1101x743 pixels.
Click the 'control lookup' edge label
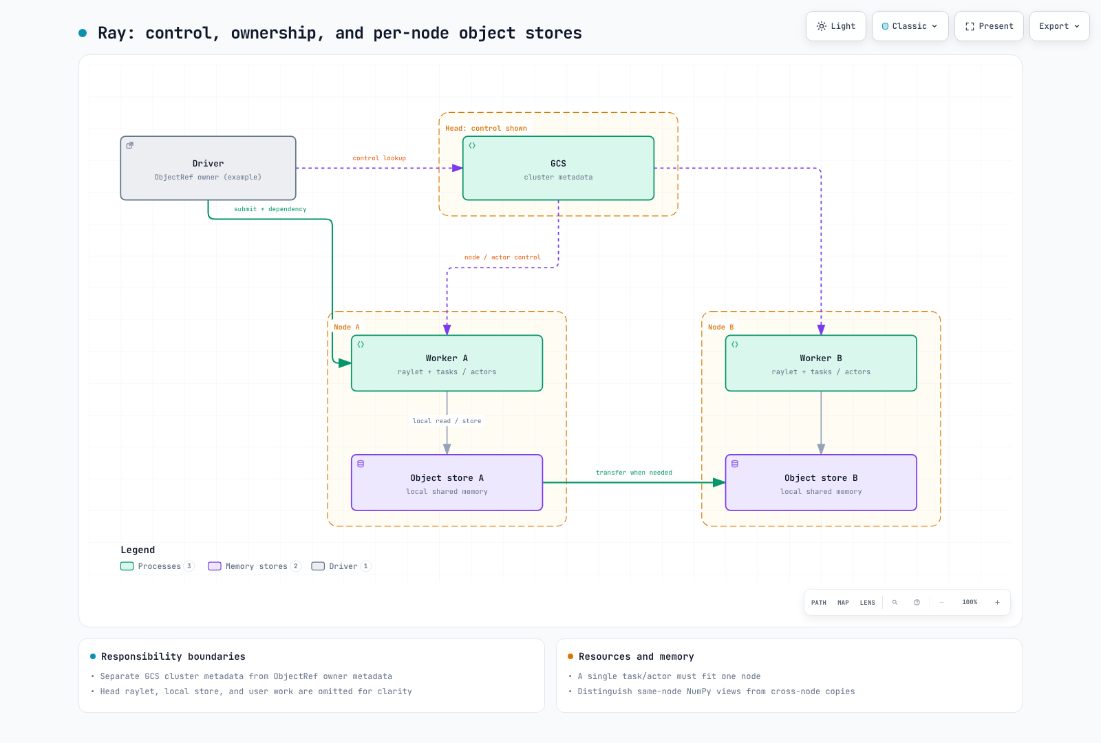point(379,158)
